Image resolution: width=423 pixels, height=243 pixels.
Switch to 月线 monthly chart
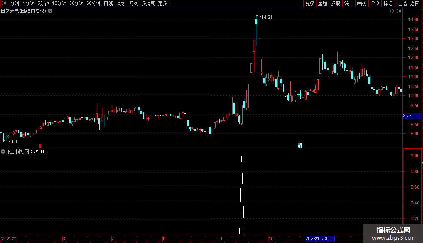[134, 3]
